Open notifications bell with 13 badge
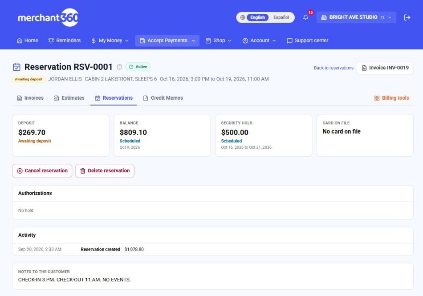The width and height of the screenshot is (423, 296). click(x=305, y=17)
